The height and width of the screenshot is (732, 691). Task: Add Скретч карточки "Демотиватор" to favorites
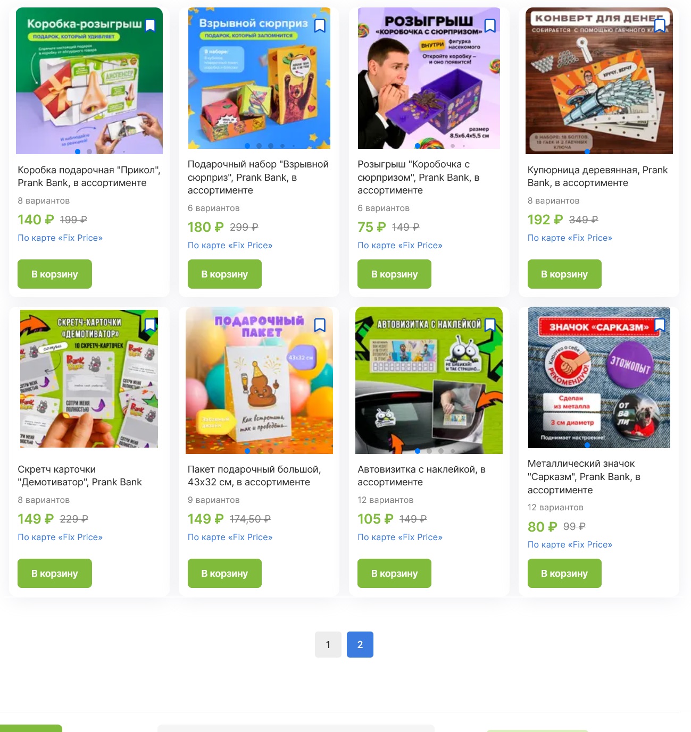151,324
